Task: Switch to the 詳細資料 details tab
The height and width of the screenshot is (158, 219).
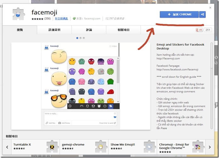Action: [x=54, y=30]
